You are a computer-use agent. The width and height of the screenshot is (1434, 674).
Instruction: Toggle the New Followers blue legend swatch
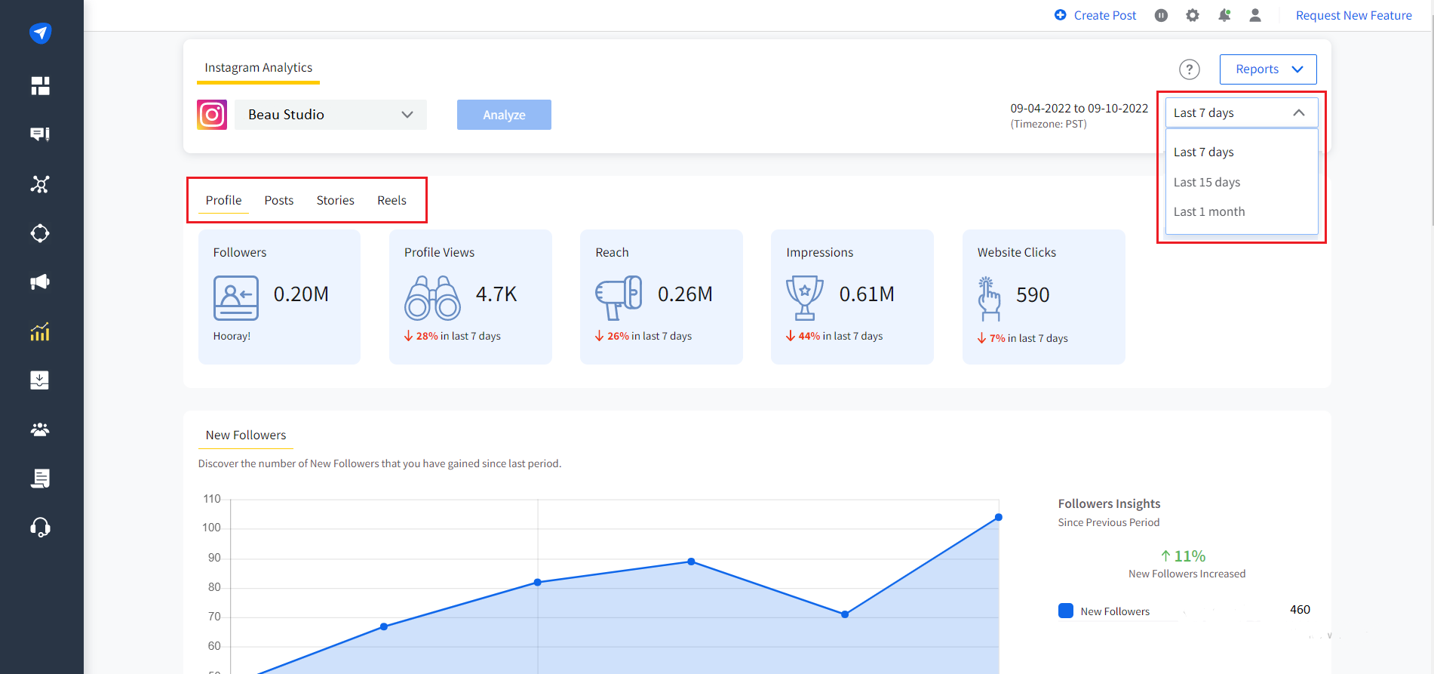tap(1066, 611)
